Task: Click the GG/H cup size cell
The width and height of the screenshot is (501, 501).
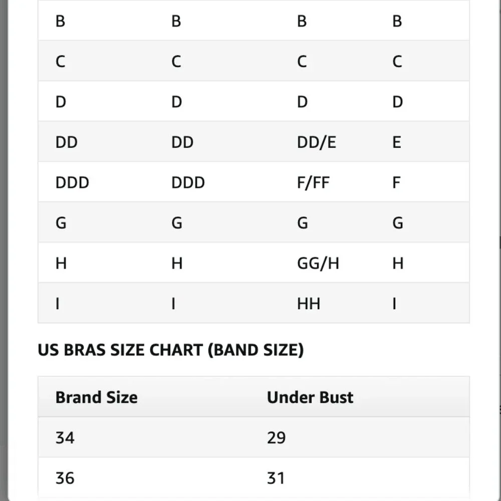Action: [x=318, y=264]
